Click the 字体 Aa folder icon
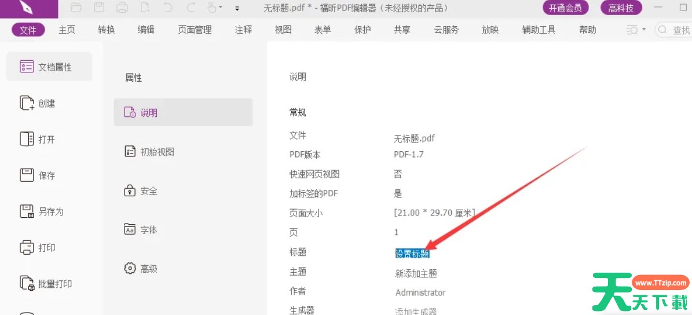The height and width of the screenshot is (315, 692). tap(130, 230)
